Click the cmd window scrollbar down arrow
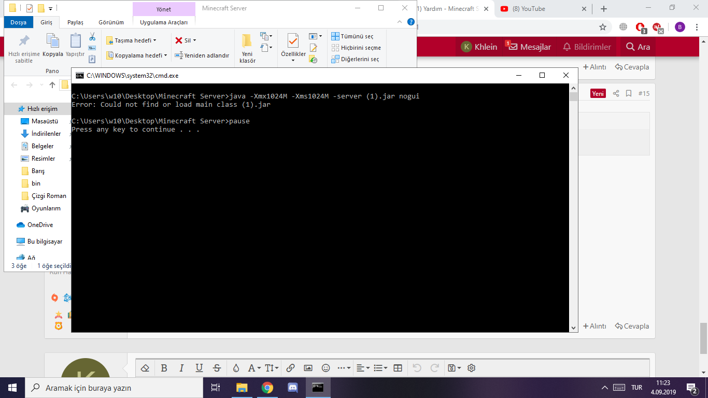 pyautogui.click(x=573, y=328)
